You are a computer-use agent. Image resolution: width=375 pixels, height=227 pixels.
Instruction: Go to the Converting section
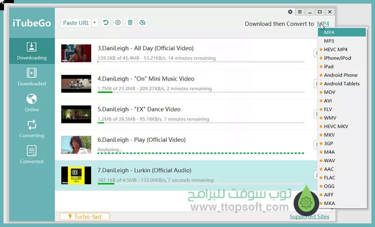pos(32,129)
